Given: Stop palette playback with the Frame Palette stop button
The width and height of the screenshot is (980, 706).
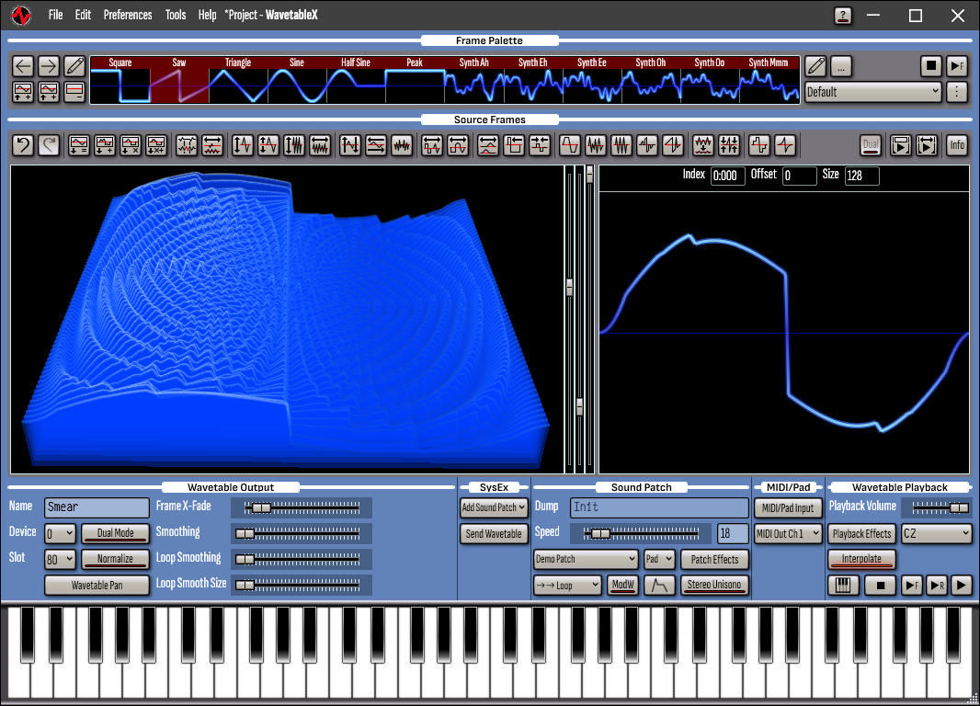Looking at the screenshot, I should (x=931, y=65).
